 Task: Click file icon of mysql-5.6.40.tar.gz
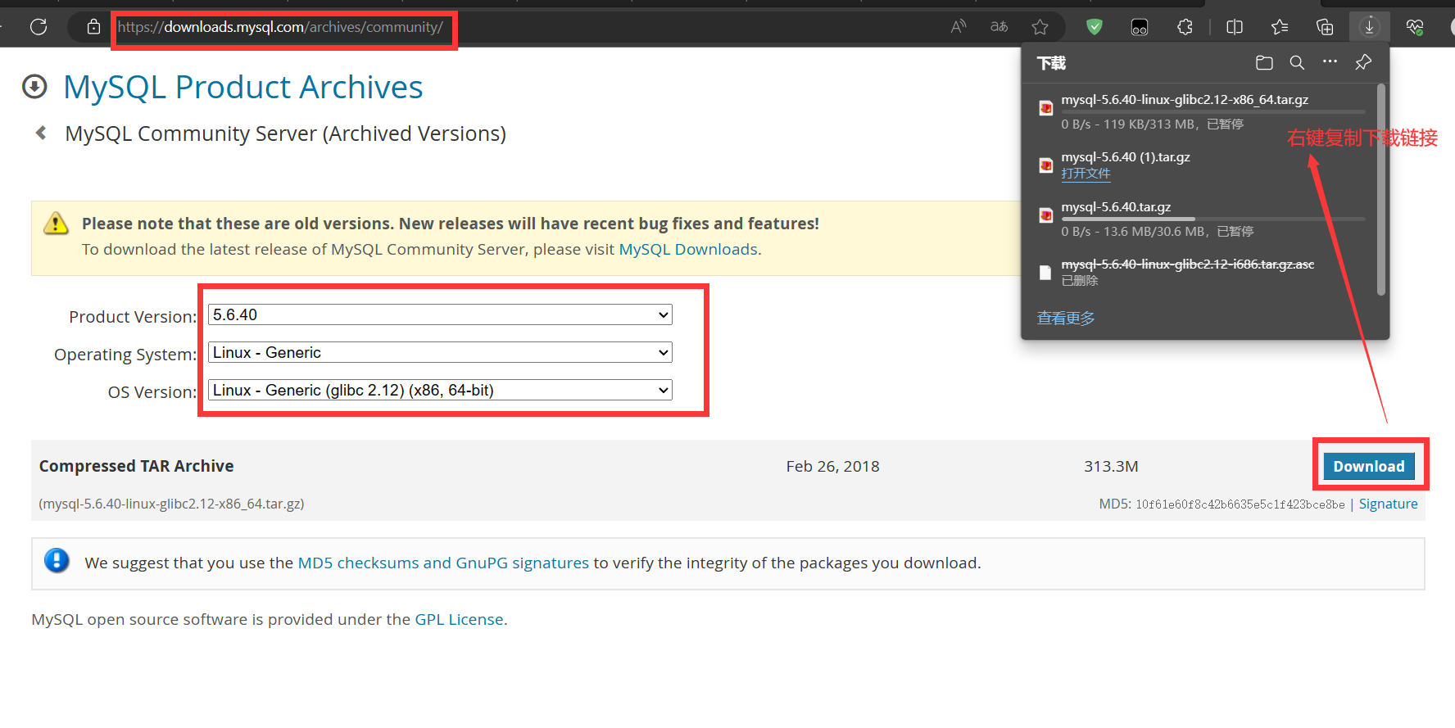[1046, 215]
